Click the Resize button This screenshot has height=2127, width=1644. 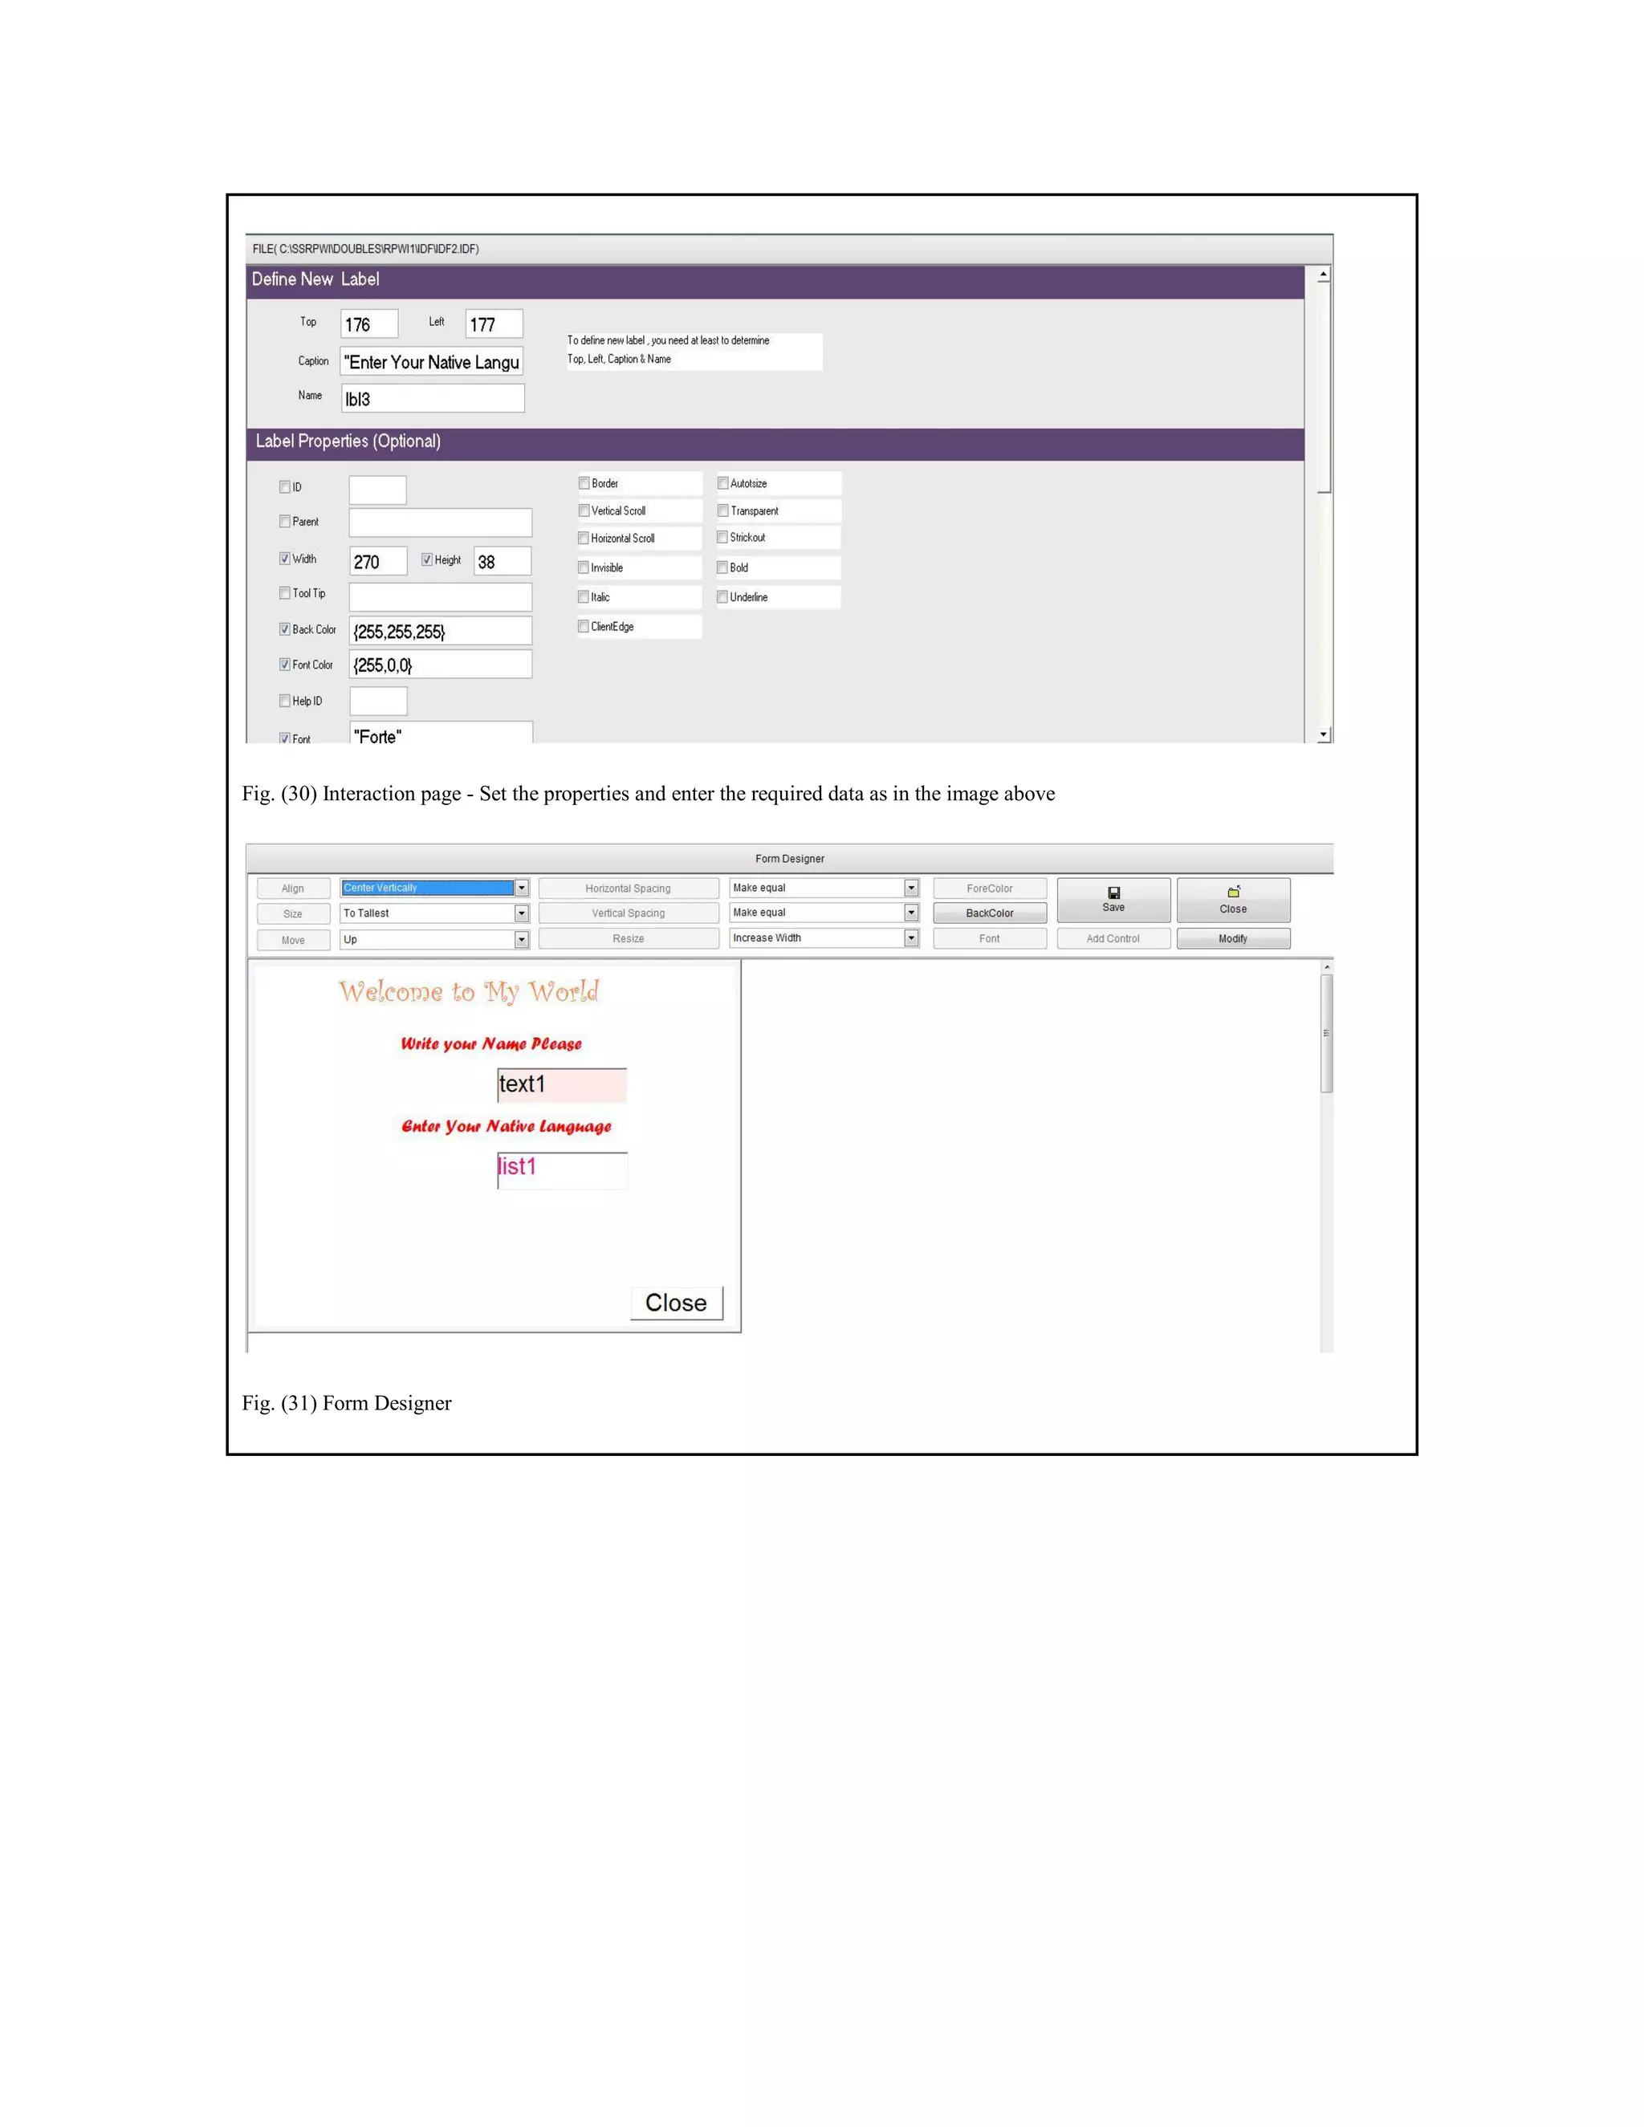629,937
